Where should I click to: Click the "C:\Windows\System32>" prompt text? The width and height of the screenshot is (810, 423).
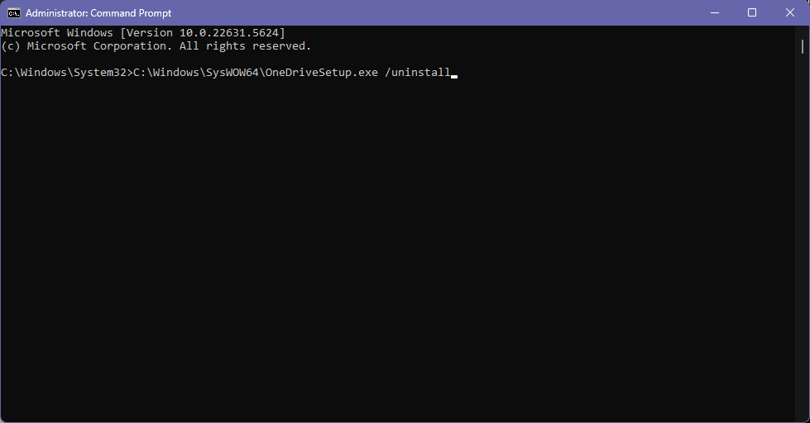coord(66,73)
